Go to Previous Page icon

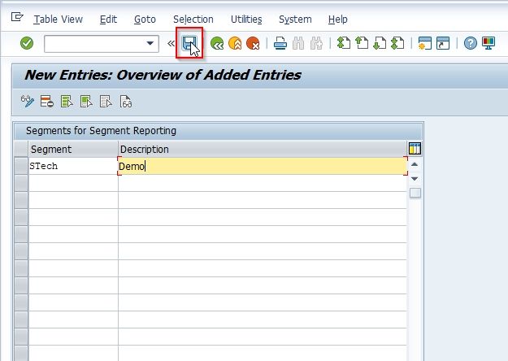[x=362, y=43]
